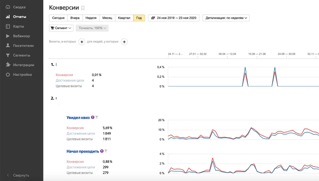Click info icon next to Начал проходить
The image size is (319, 181).
point(102,151)
